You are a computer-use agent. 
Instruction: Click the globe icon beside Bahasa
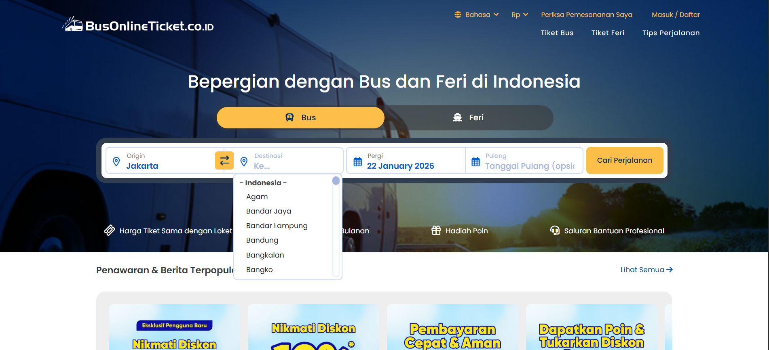(x=458, y=15)
